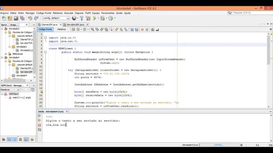Click the Shift Line Right icon
Viewport: 273px width, 153px height.
[136, 29]
